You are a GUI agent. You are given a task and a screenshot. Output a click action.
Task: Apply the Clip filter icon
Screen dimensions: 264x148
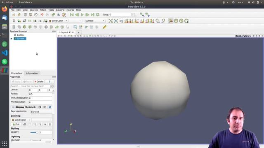25,27
